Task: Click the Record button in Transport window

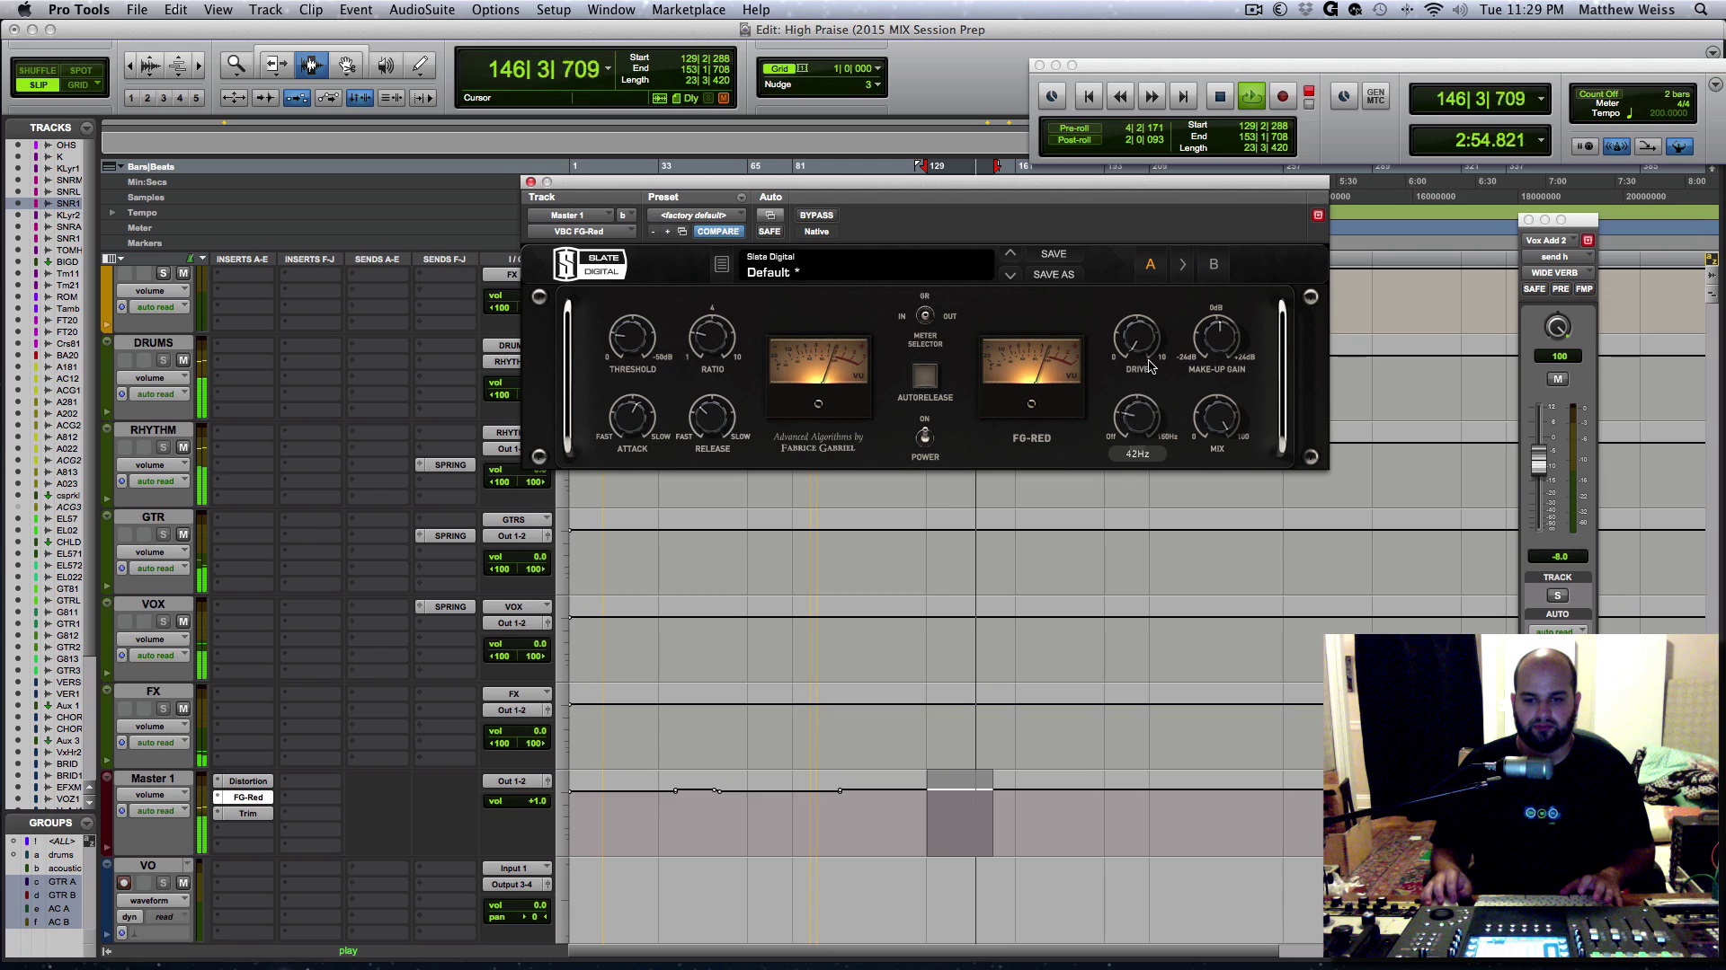Action: (1283, 96)
